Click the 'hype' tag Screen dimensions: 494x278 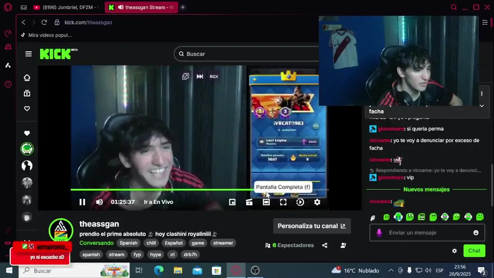(156, 254)
